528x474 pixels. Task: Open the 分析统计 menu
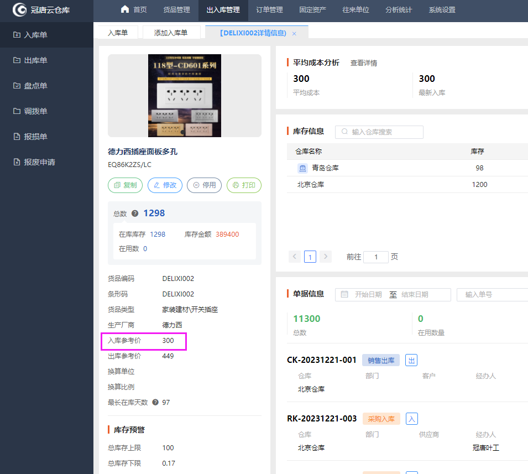pyautogui.click(x=399, y=10)
